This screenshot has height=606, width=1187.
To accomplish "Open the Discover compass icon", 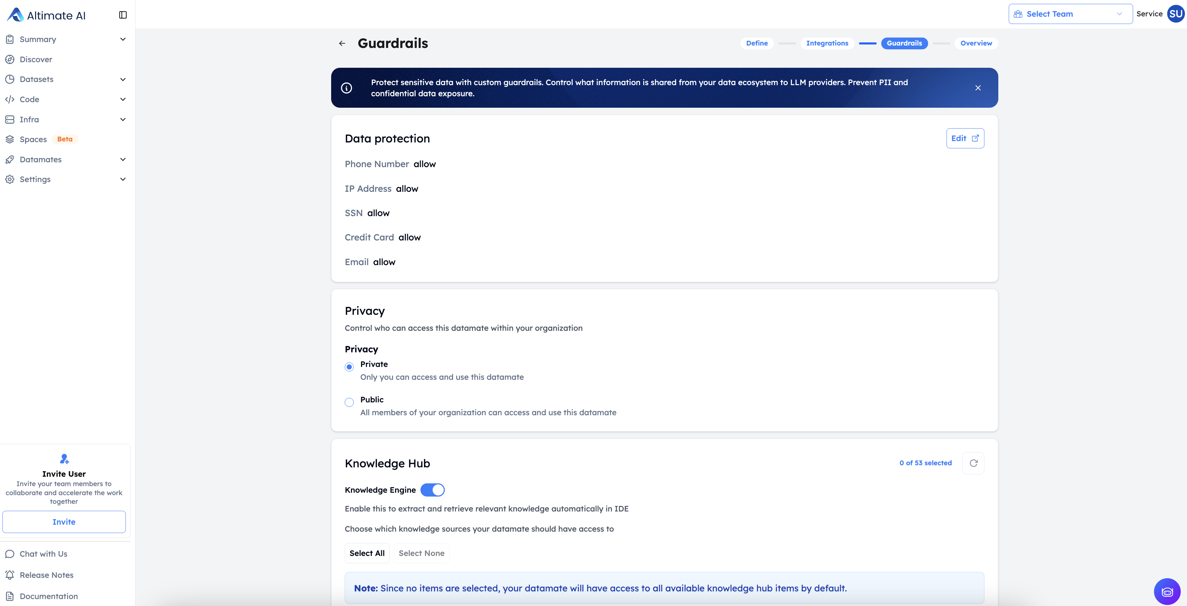I will pyautogui.click(x=10, y=59).
